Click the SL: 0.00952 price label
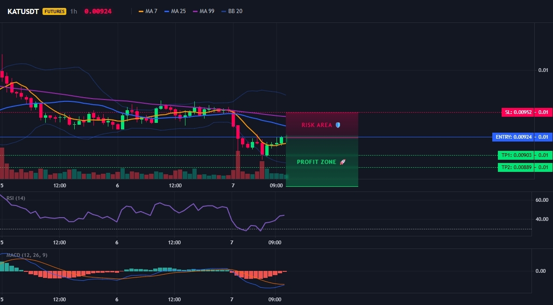Viewport: 553px width, 305px height. pos(518,113)
